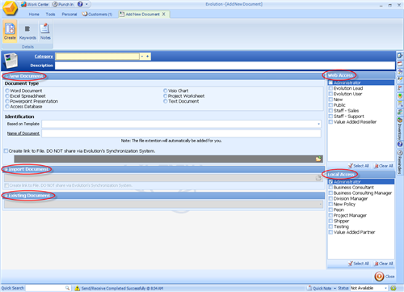The width and height of the screenshot is (404, 292).
Task: Open Work Center from quick access toolbar
Action: pos(35,4)
